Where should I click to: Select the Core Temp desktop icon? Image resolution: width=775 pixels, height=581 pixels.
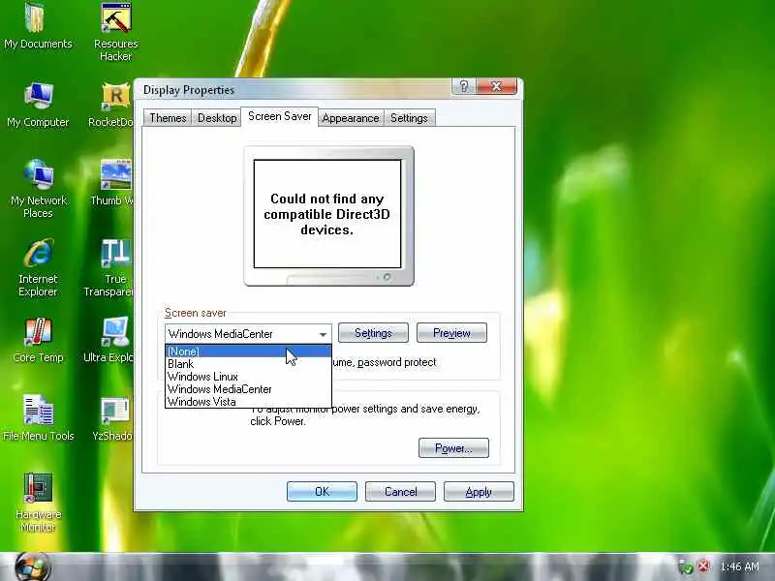(38, 340)
